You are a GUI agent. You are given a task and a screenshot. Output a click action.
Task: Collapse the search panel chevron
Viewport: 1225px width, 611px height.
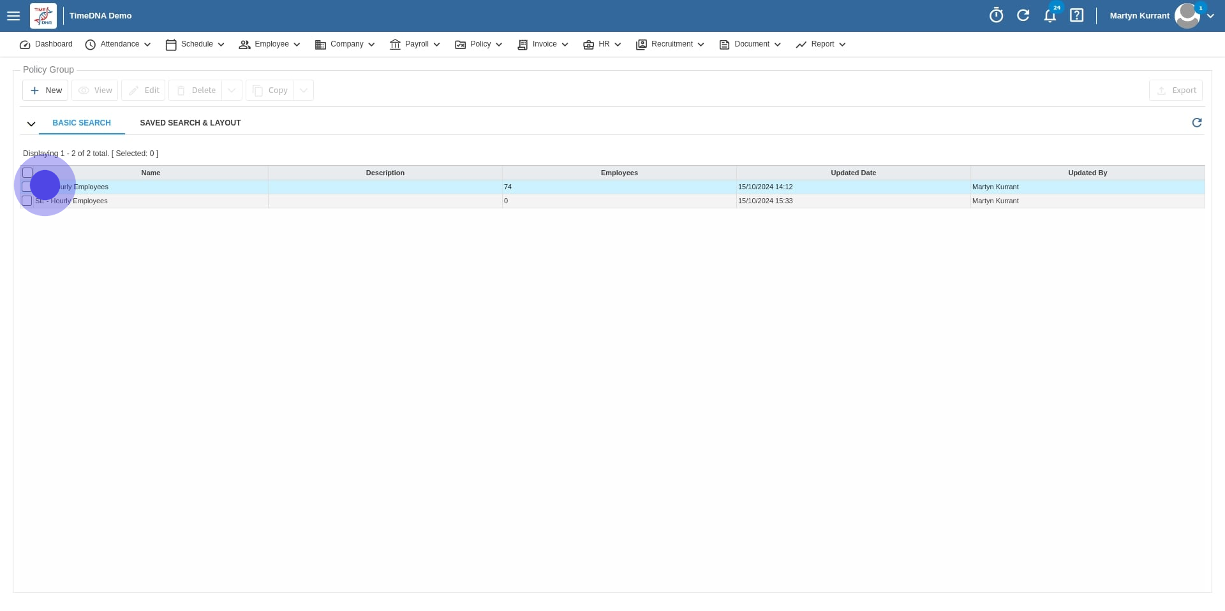31,124
